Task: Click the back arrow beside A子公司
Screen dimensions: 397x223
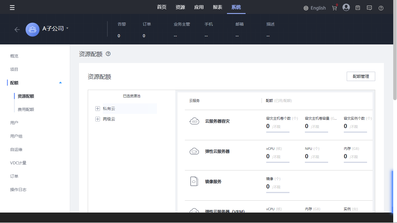Action: click(17, 30)
